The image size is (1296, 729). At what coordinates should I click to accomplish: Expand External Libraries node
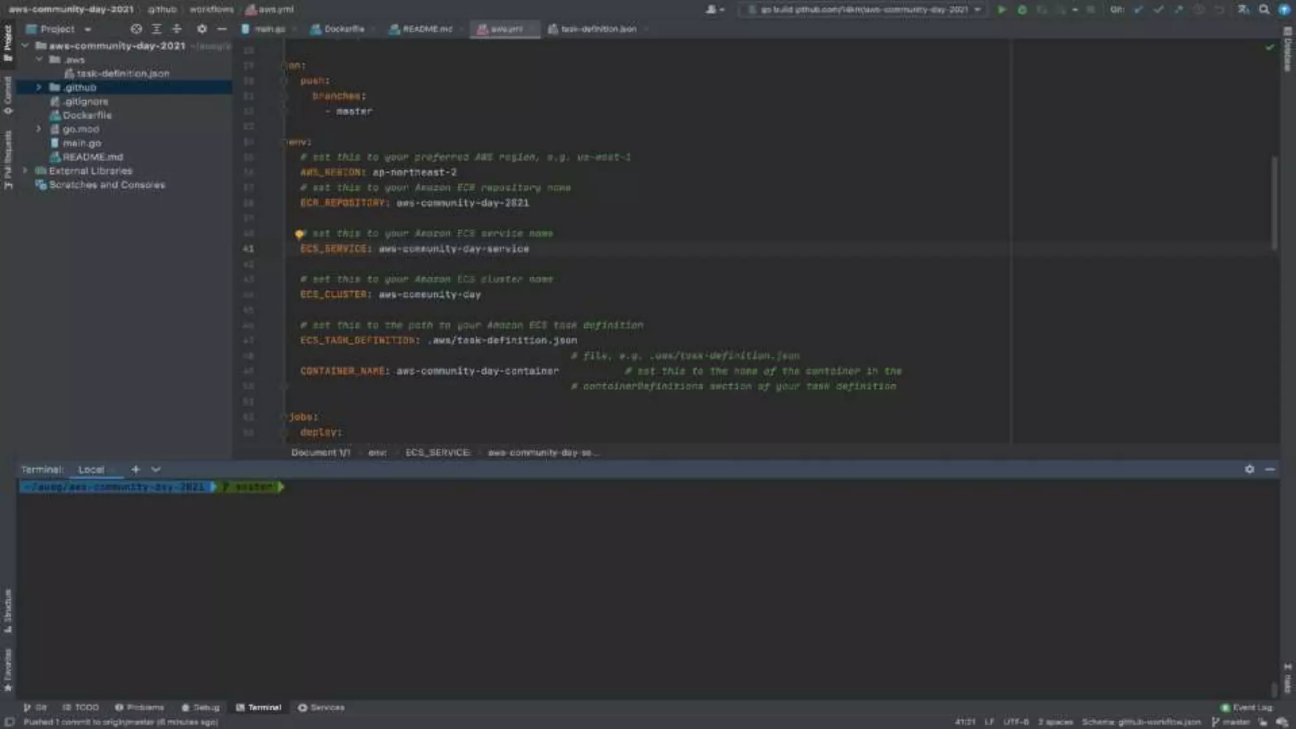(25, 171)
